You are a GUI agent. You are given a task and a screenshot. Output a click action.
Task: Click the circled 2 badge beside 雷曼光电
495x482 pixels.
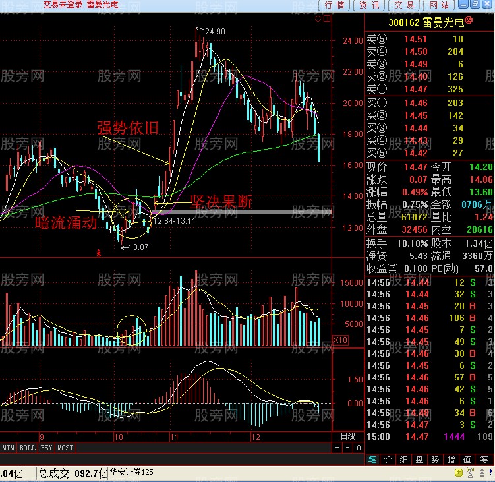pos(469,21)
